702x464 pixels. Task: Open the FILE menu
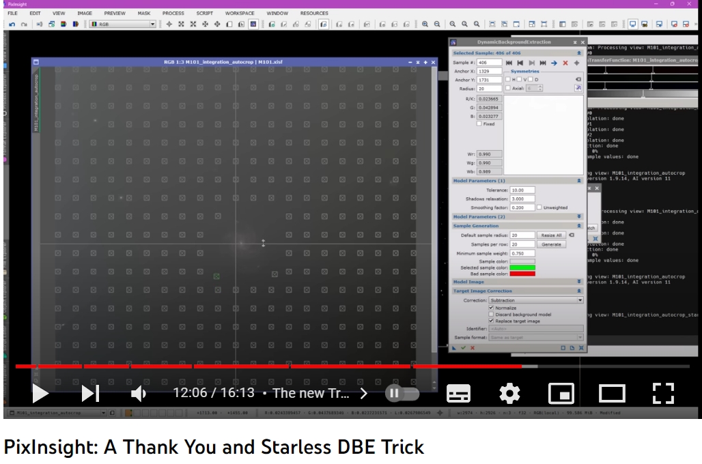point(12,14)
